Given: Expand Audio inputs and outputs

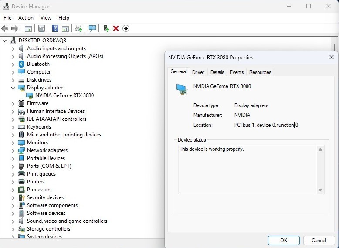Looking at the screenshot, I should pos(13,49).
